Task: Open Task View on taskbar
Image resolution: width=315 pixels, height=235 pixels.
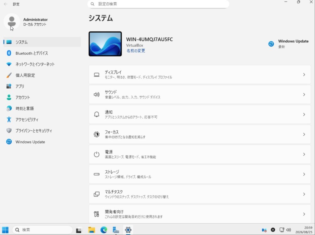Action: tap(79, 230)
